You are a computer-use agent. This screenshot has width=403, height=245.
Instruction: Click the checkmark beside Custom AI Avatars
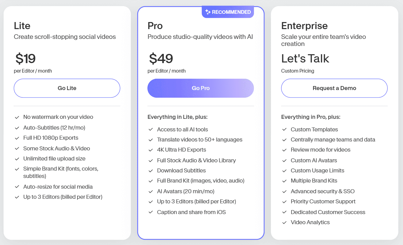(x=284, y=160)
